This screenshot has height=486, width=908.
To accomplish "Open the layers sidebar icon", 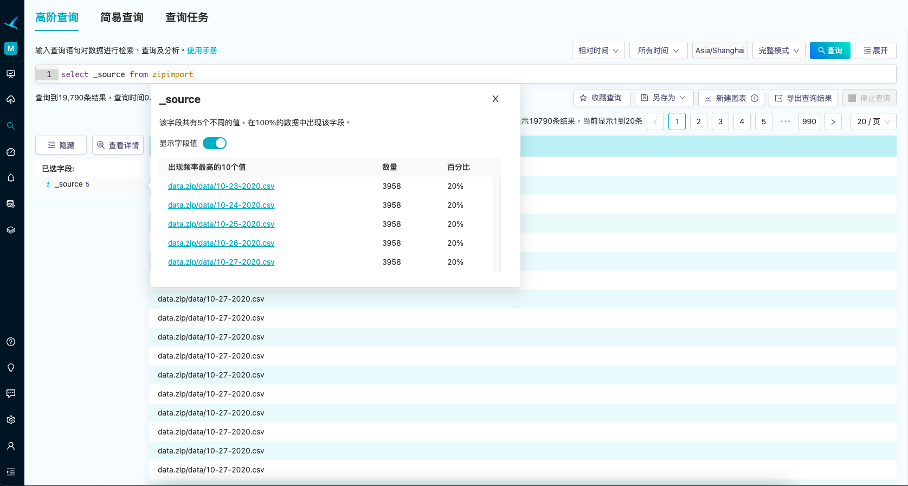I will click(11, 230).
